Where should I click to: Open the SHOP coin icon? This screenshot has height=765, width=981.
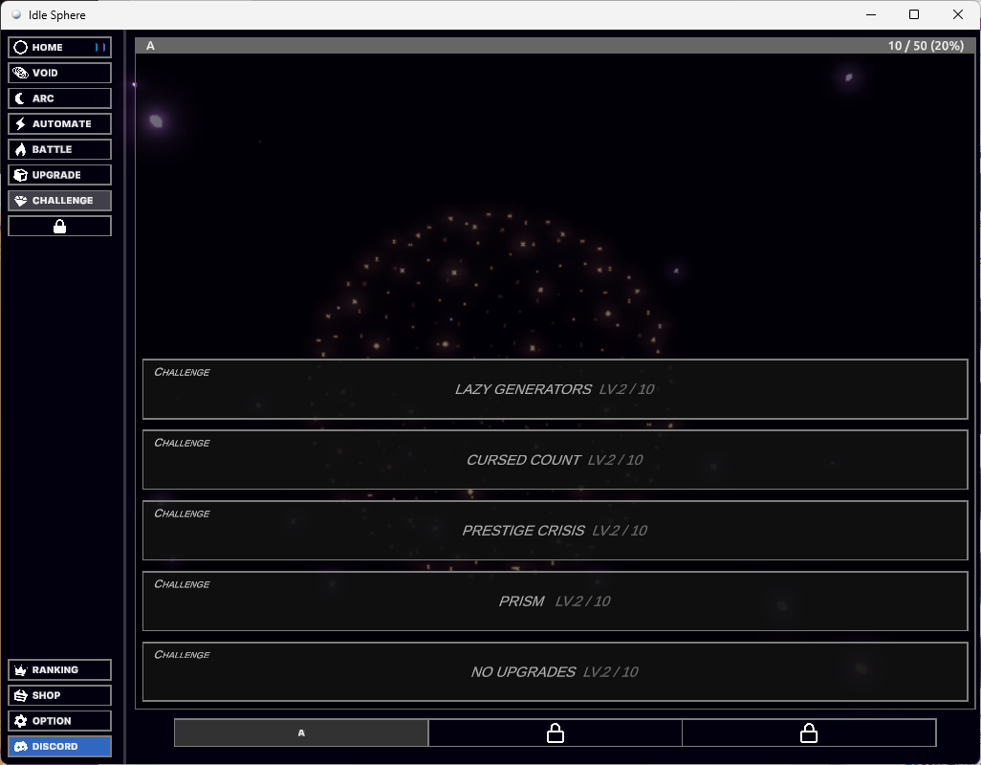pyautogui.click(x=19, y=695)
